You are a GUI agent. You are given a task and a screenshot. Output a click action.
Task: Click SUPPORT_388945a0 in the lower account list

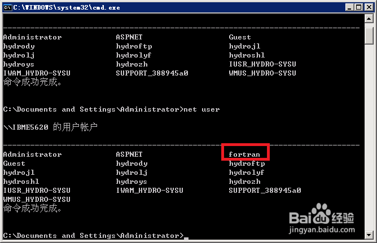point(265,191)
